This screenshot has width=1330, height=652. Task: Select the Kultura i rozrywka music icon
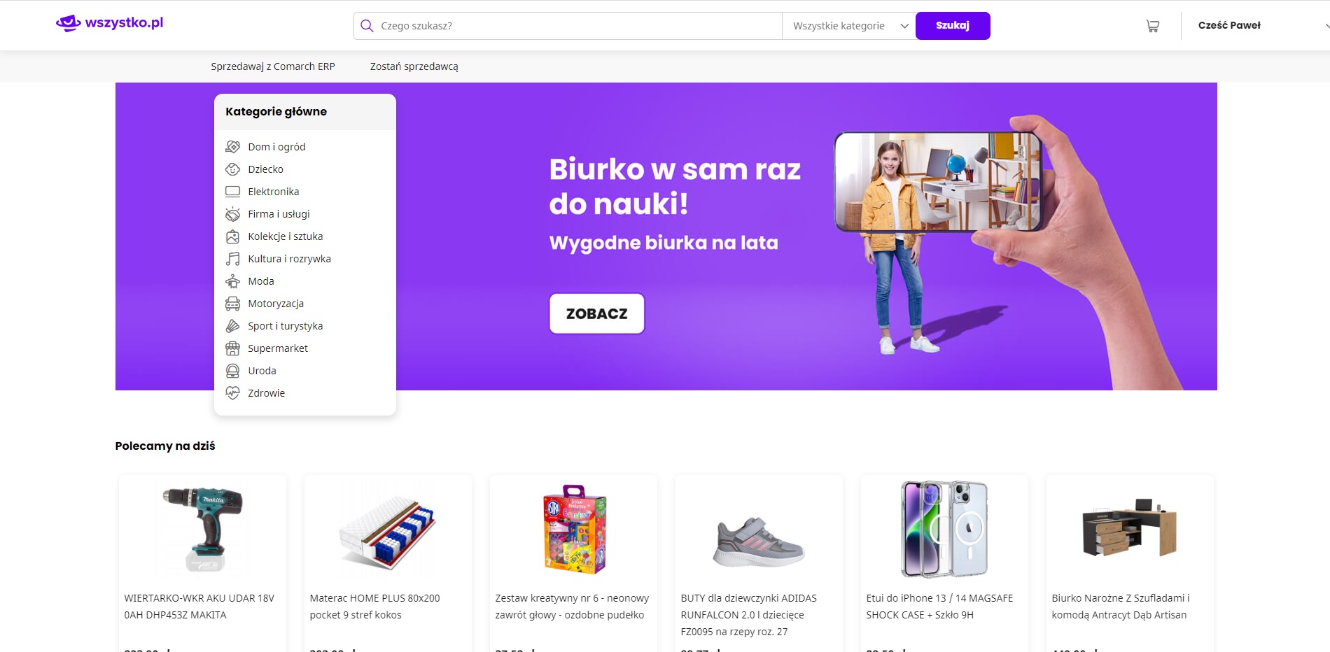click(232, 259)
